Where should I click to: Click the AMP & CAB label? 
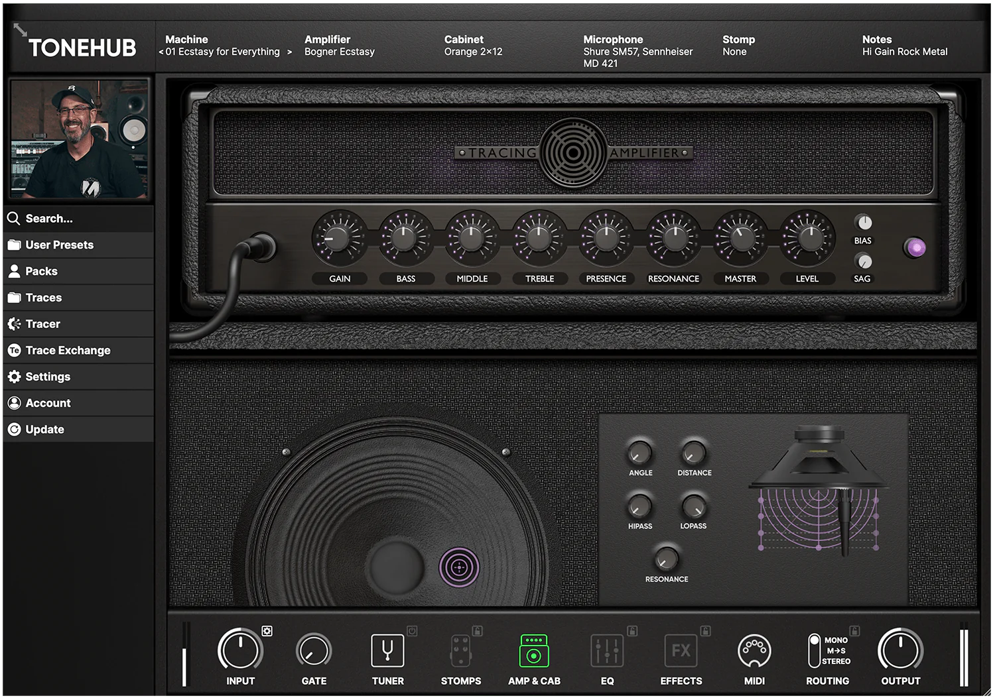tap(534, 681)
